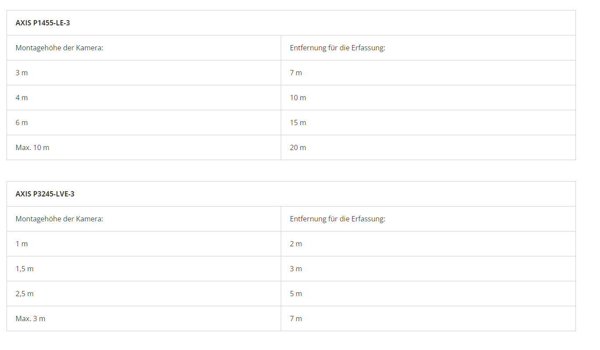Click the 5 m distance cell
Screen dimensions: 600x350
tap(296, 294)
